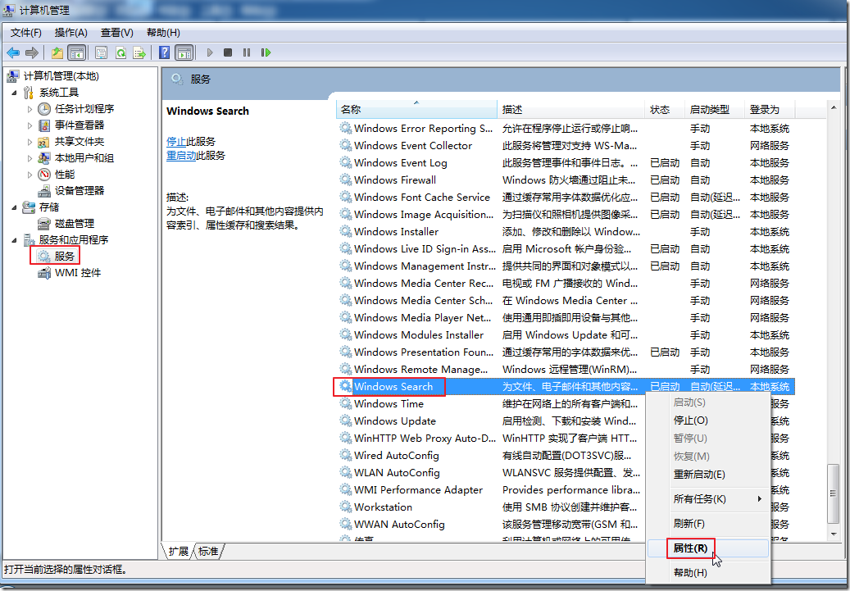The image size is (850, 591).
Task: Open the 帮助(H) menu
Action: (x=163, y=33)
